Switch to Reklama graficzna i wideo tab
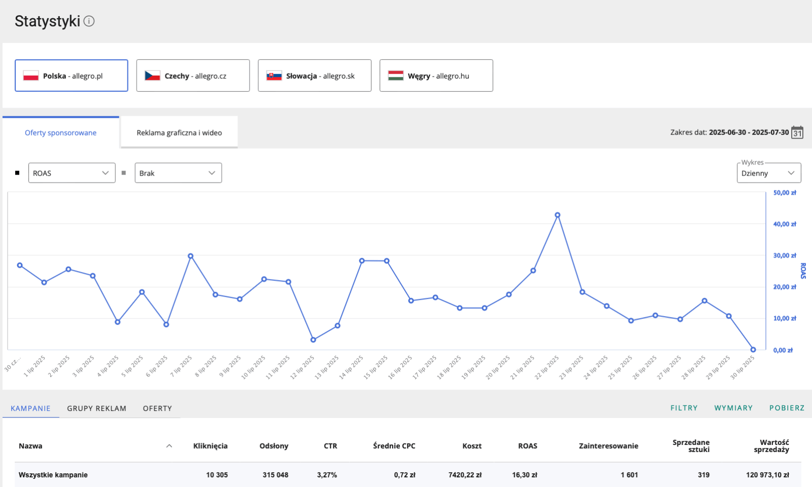Image resolution: width=812 pixels, height=487 pixels. pyautogui.click(x=179, y=133)
